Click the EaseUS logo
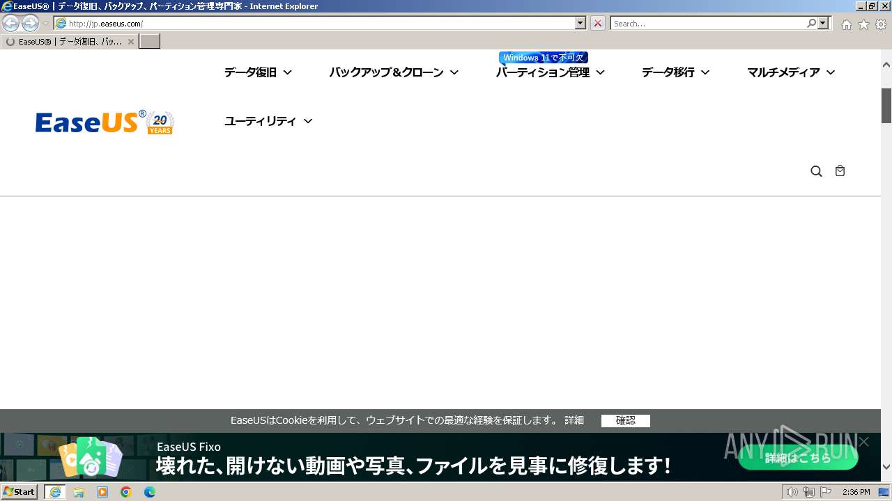 pyautogui.click(x=105, y=122)
